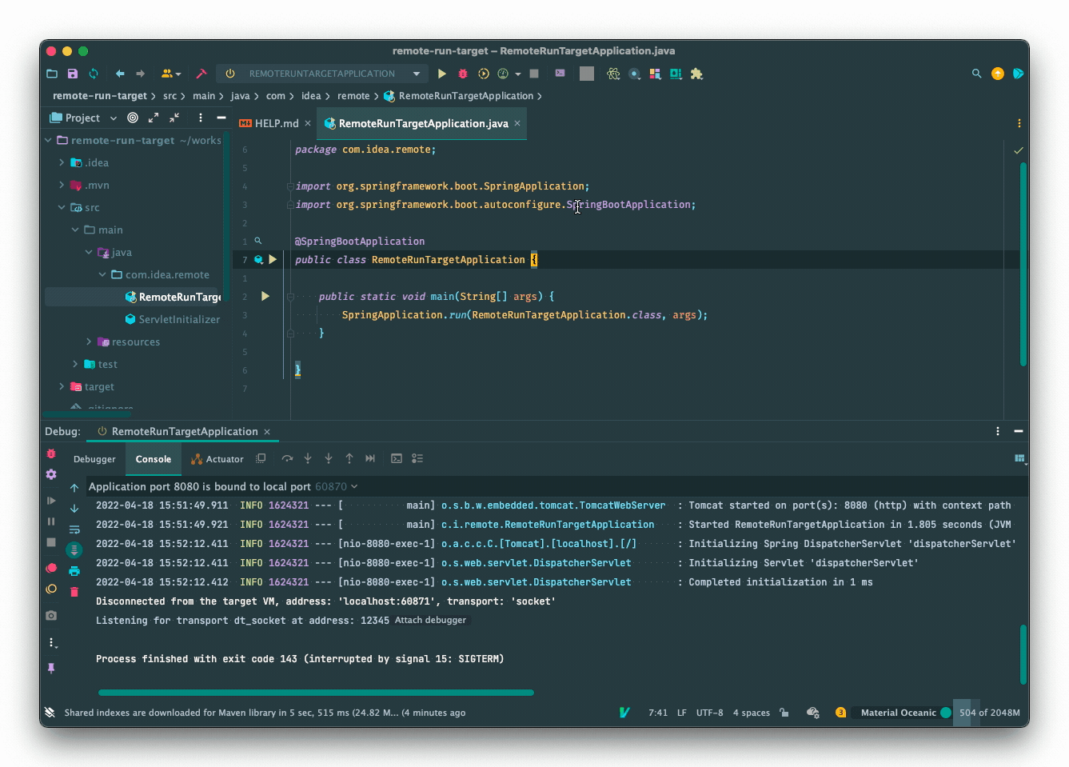Click the Open file folder icon in main toolbar
Image resolution: width=1069 pixels, height=767 pixels.
[x=52, y=74]
